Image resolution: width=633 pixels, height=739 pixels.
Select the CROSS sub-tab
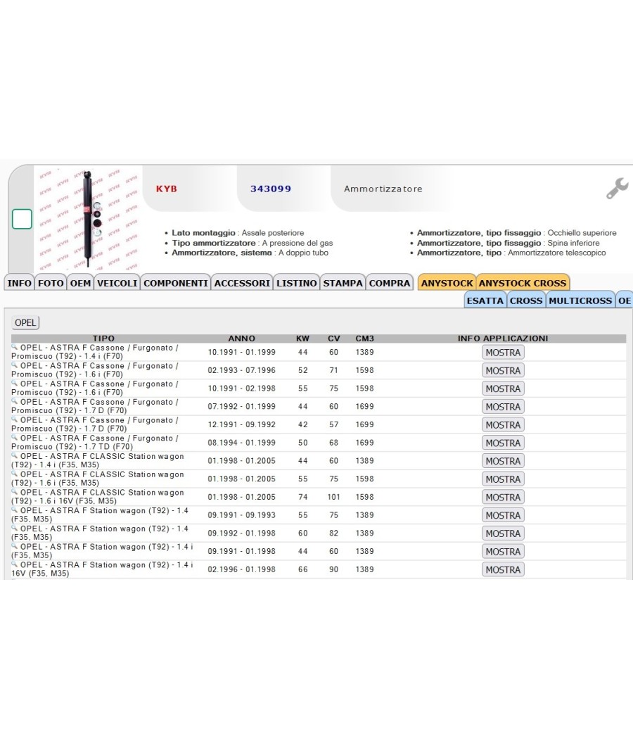[x=526, y=301]
